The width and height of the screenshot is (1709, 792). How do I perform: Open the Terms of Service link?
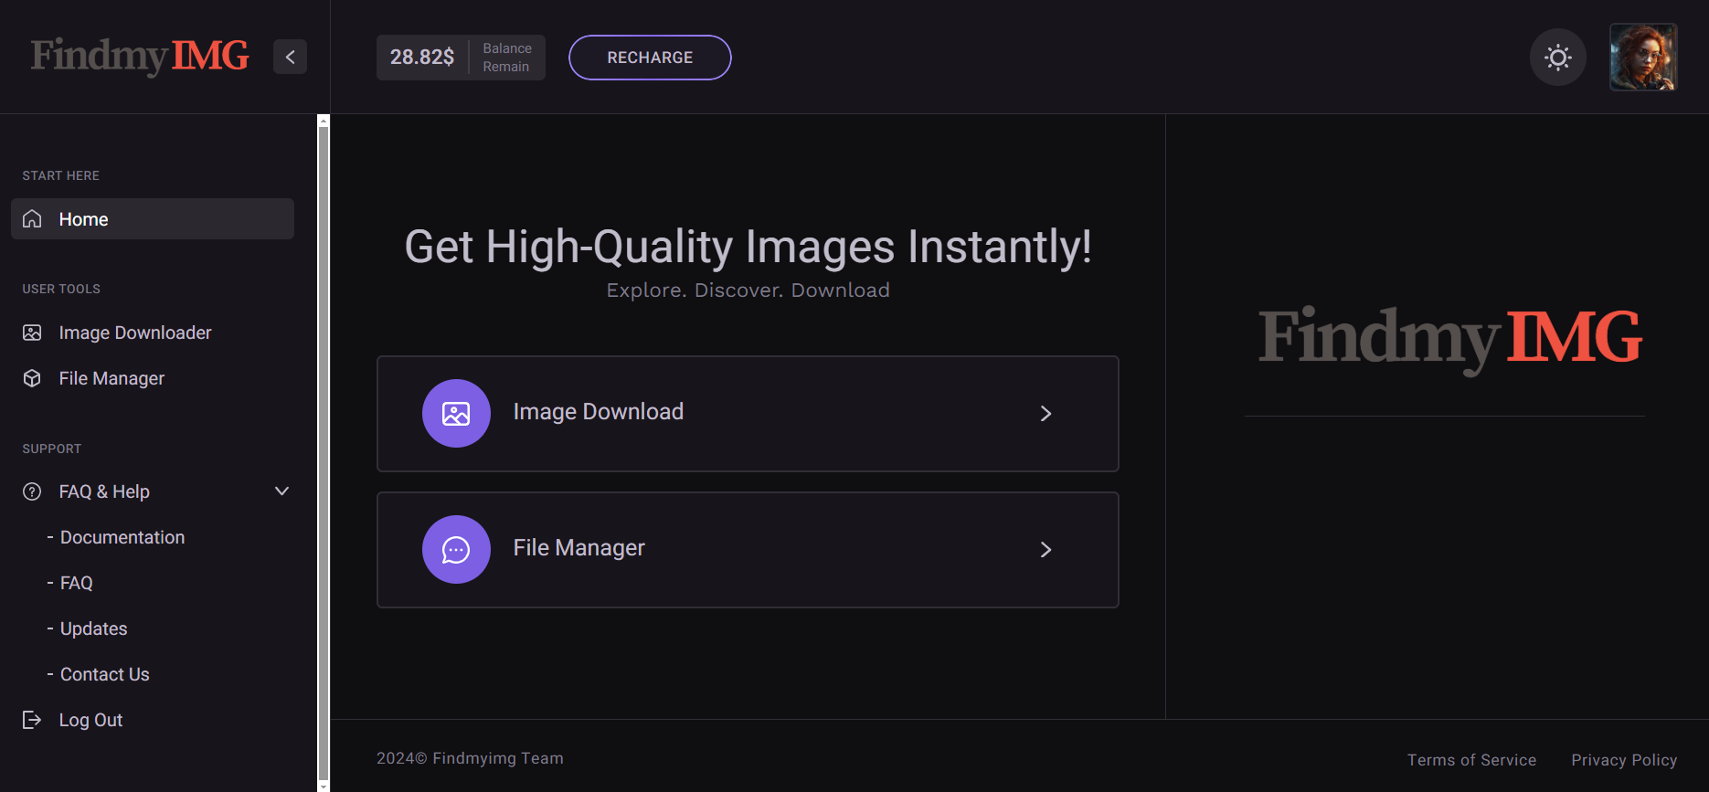(1471, 760)
